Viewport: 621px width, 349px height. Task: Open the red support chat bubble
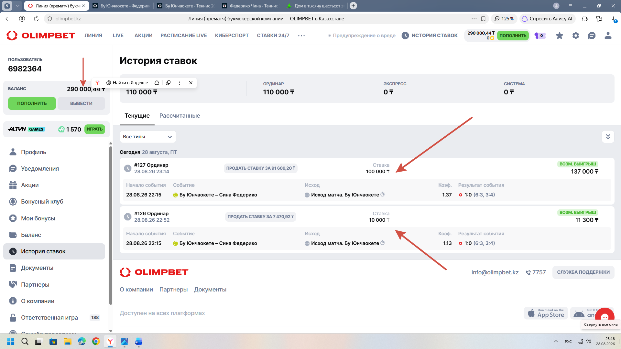pyautogui.click(x=605, y=316)
